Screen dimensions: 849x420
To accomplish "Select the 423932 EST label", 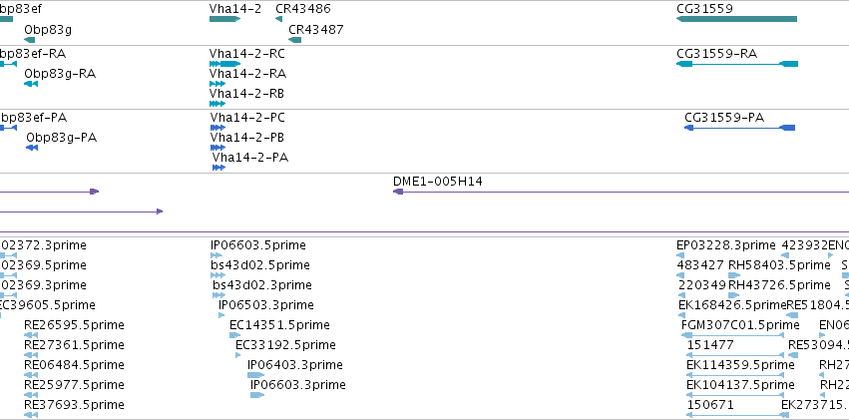I will 804,245.
